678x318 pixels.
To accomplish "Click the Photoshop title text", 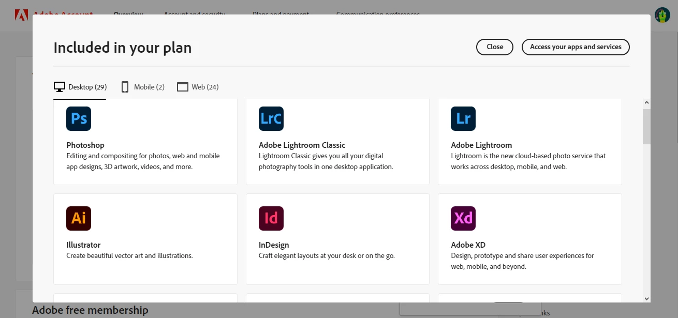I will point(85,145).
